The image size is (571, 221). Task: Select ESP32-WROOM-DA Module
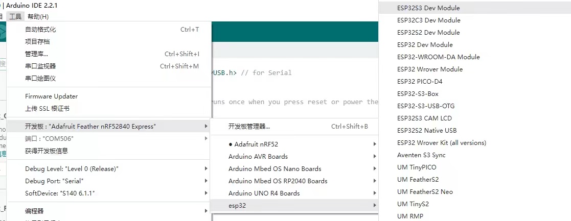475,57
